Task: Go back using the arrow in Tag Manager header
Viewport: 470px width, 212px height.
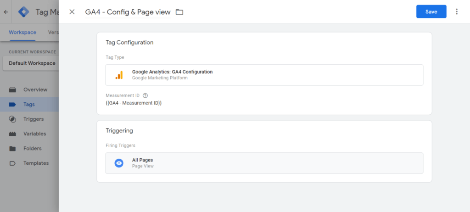Action: tap(6, 12)
